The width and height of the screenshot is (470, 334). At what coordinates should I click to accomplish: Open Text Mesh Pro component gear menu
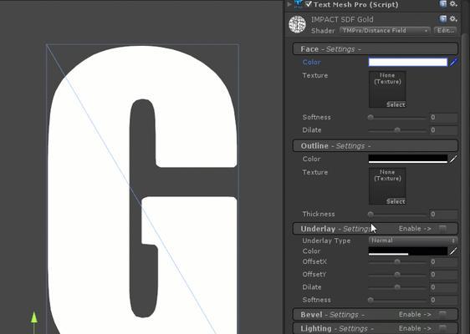pos(453,4)
